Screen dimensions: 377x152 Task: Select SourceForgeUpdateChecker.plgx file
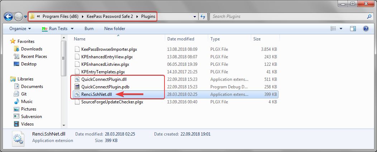112,102
